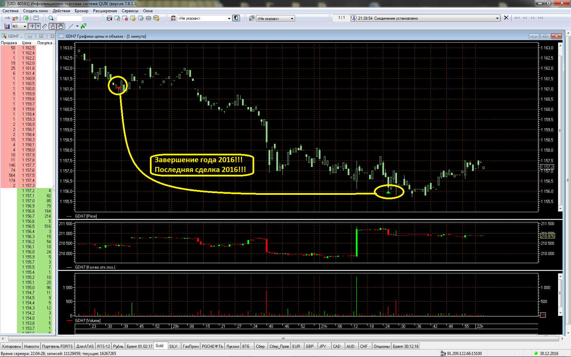571x357 pixels.
Task: Click the green bars indicator icon
Action: pos(84,26)
